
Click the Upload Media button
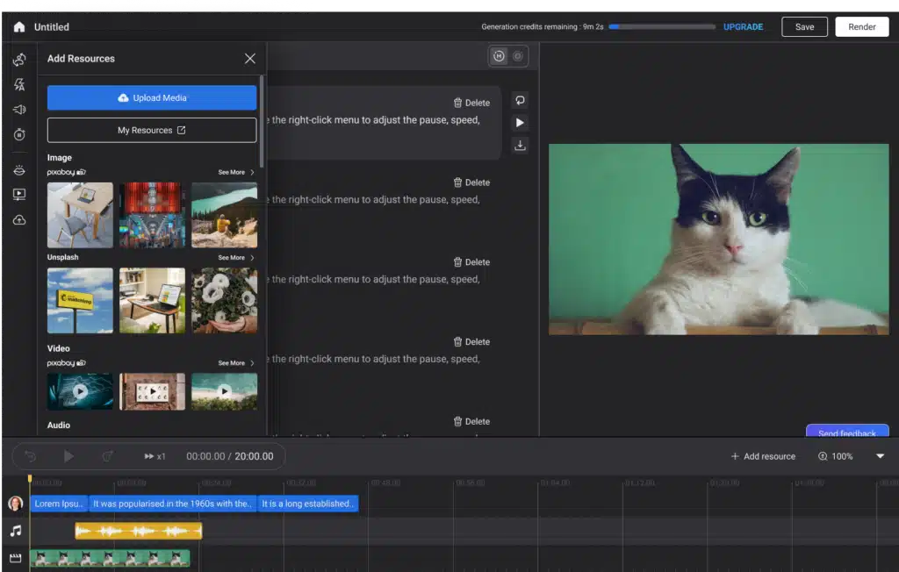pos(152,97)
